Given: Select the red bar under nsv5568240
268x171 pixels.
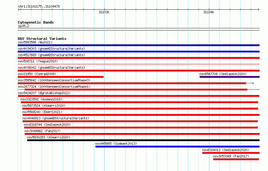Looking at the screenshot, I should click(141, 115).
